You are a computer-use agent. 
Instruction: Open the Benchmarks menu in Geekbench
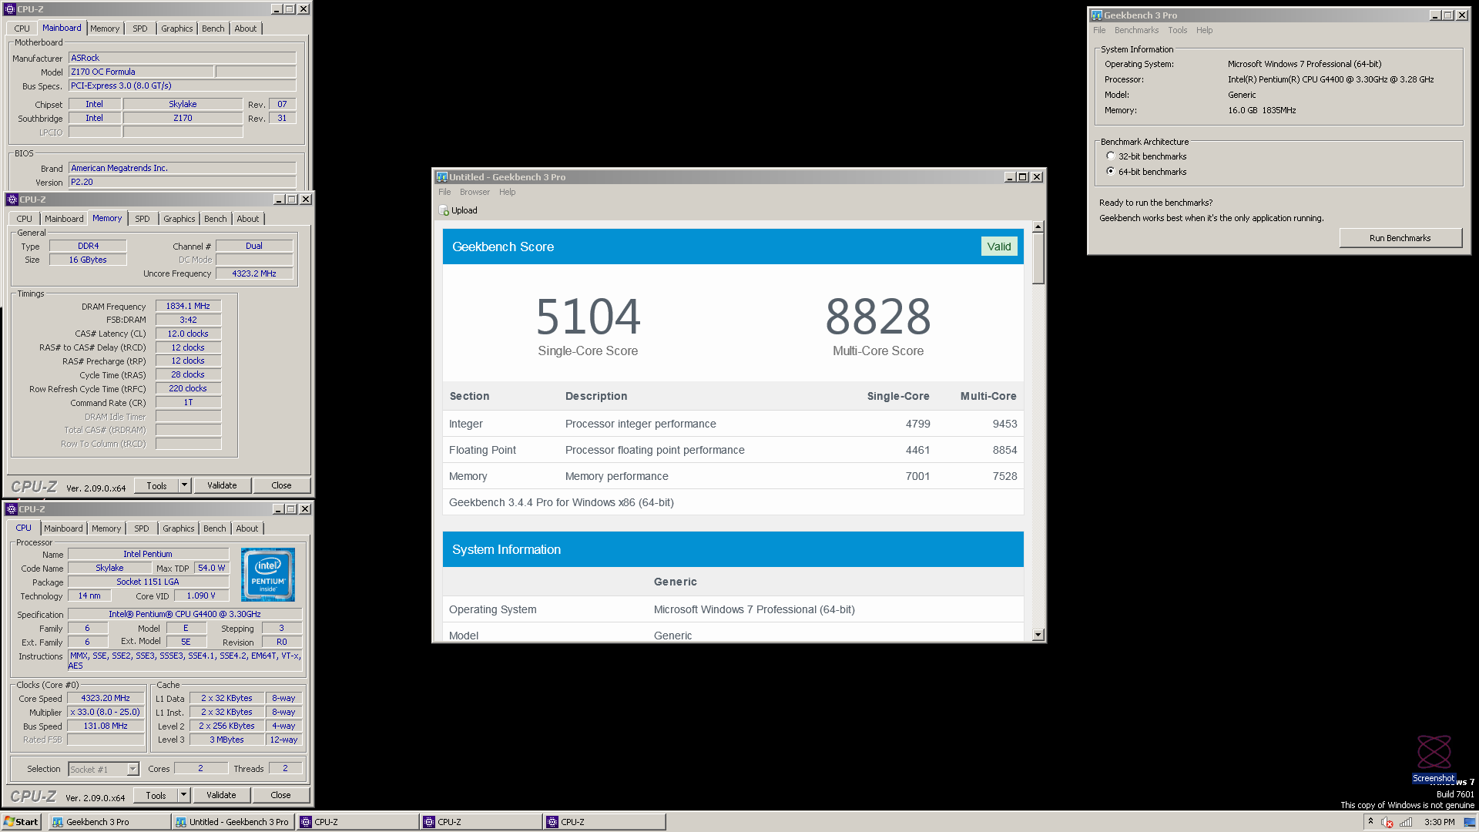[x=1136, y=30]
